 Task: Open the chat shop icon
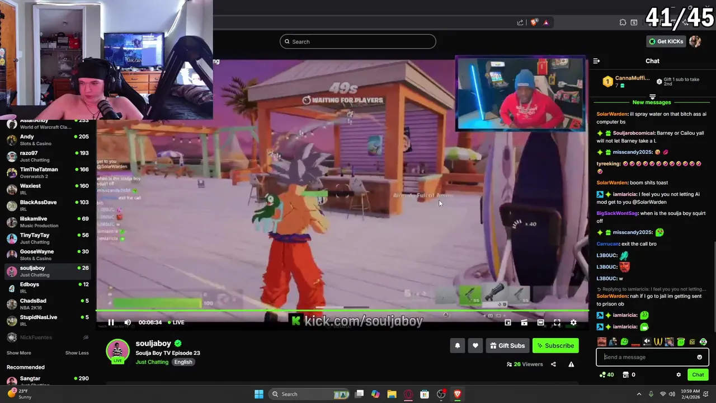(x=626, y=375)
